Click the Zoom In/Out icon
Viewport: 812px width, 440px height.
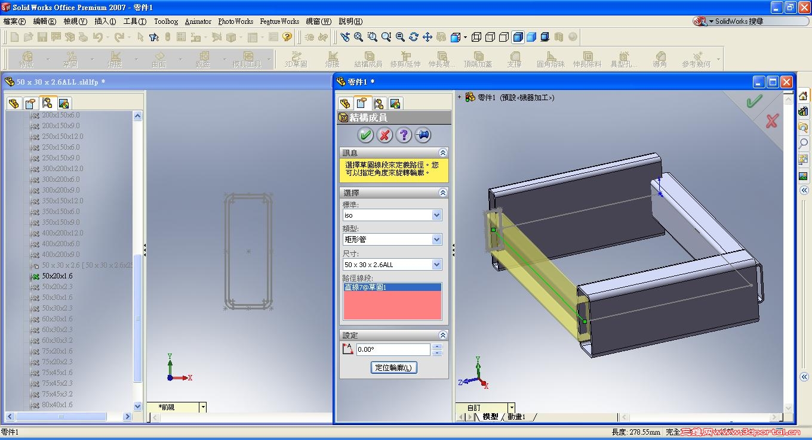pyautogui.click(x=386, y=37)
